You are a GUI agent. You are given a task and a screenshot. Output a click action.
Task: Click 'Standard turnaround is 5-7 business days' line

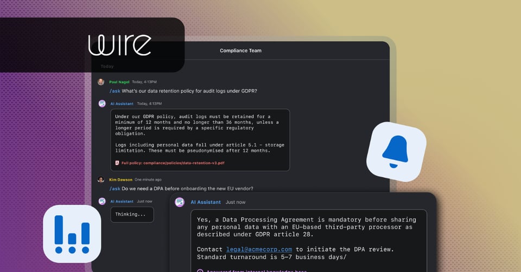coord(271,257)
